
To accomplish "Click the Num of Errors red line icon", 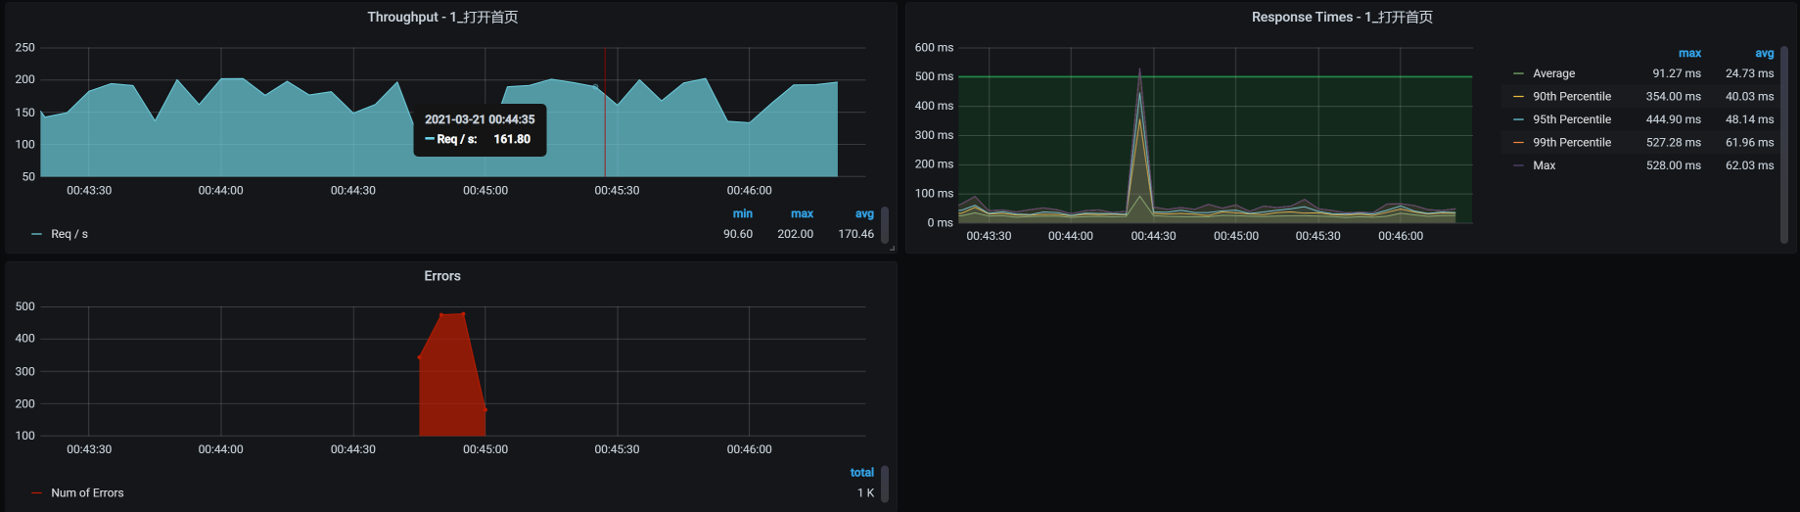I will tap(36, 493).
